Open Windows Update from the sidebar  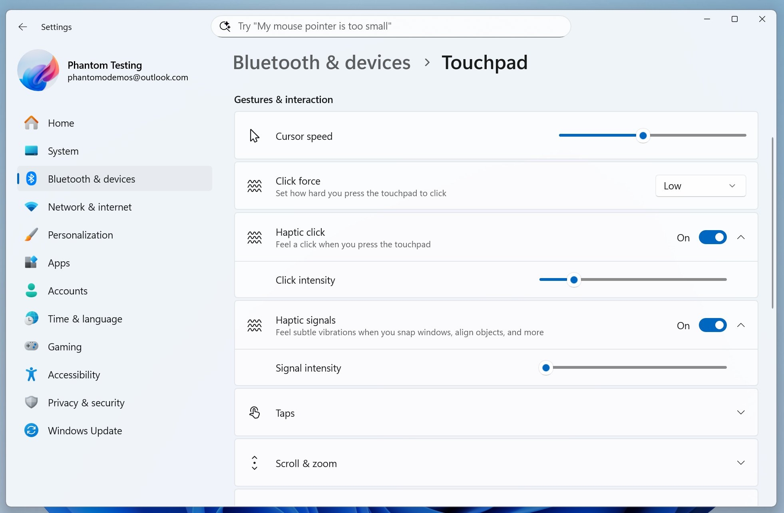point(85,430)
